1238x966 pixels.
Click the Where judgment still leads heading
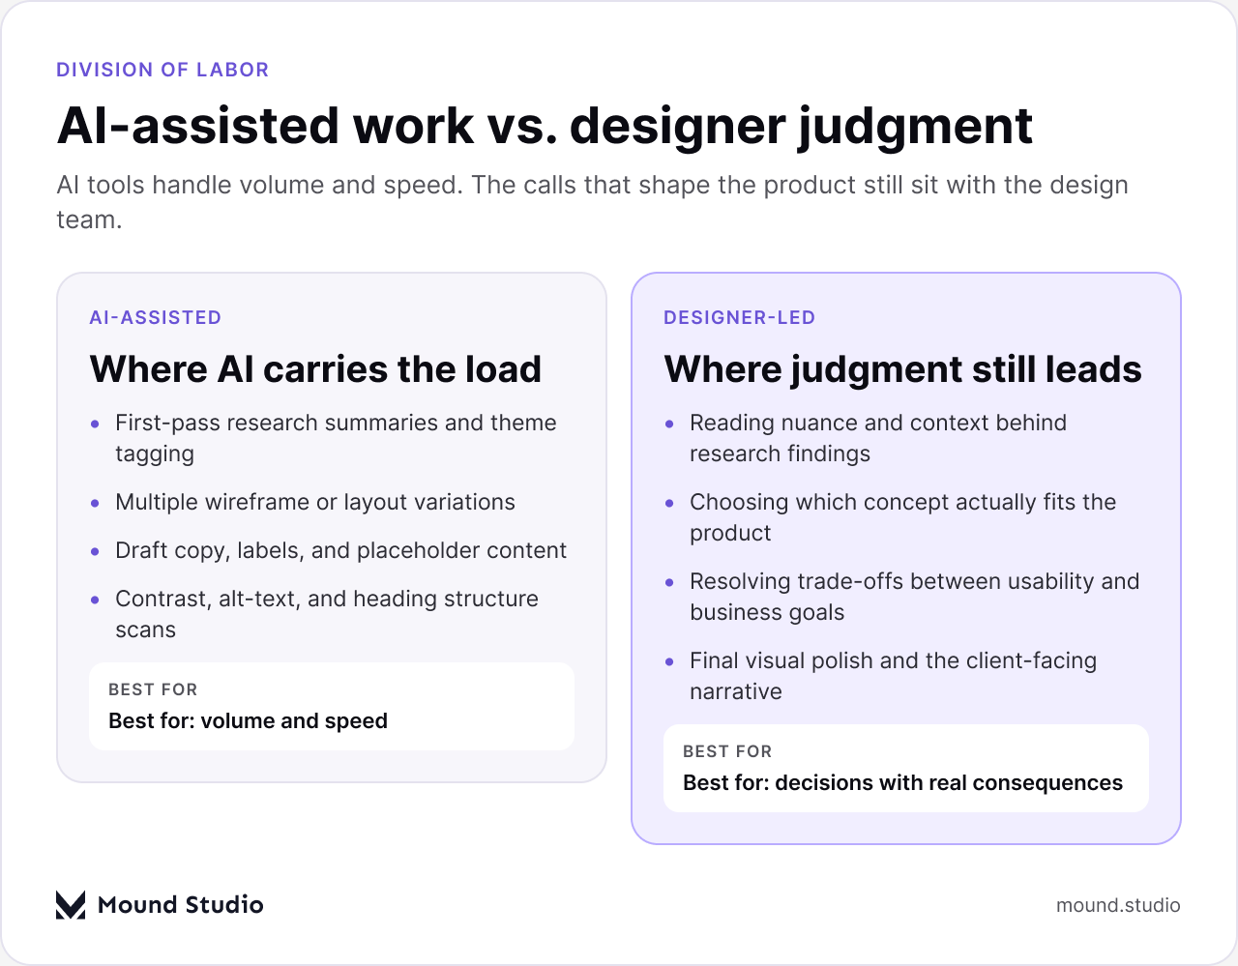tap(903, 369)
